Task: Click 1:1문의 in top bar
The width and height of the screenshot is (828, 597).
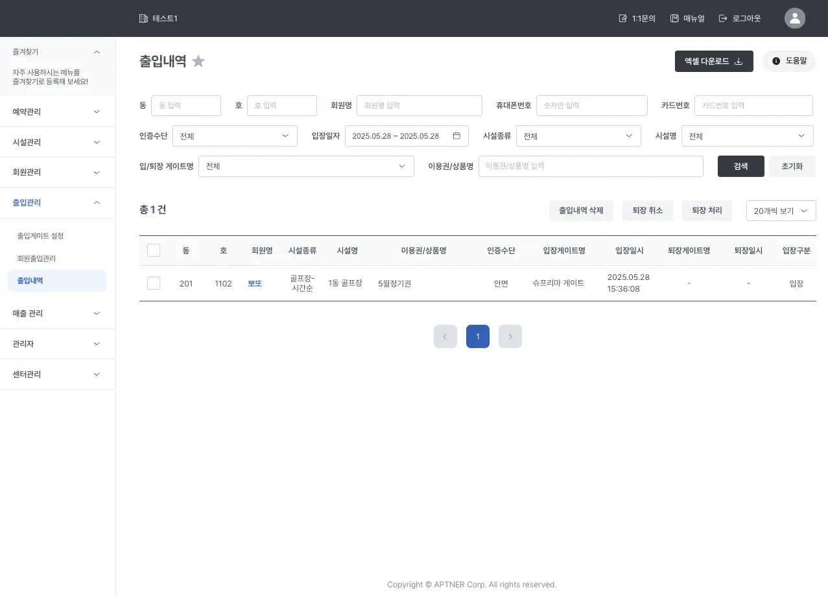Action: coord(637,18)
